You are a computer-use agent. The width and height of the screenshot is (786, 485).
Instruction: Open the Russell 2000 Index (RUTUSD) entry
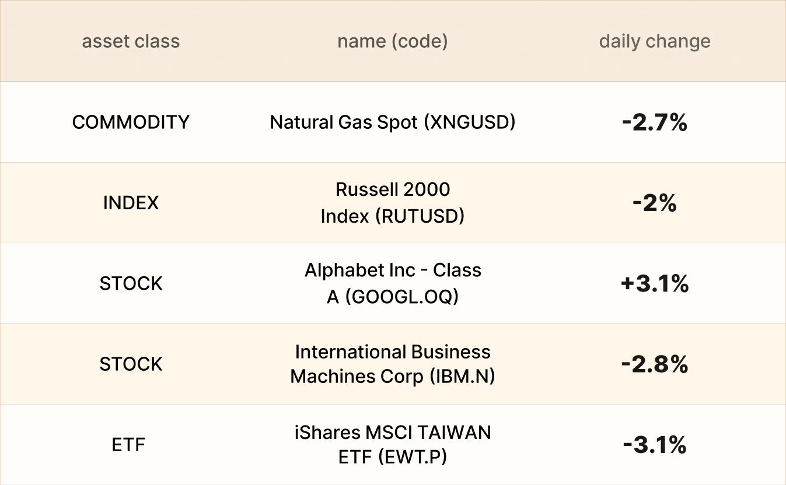[x=392, y=203]
